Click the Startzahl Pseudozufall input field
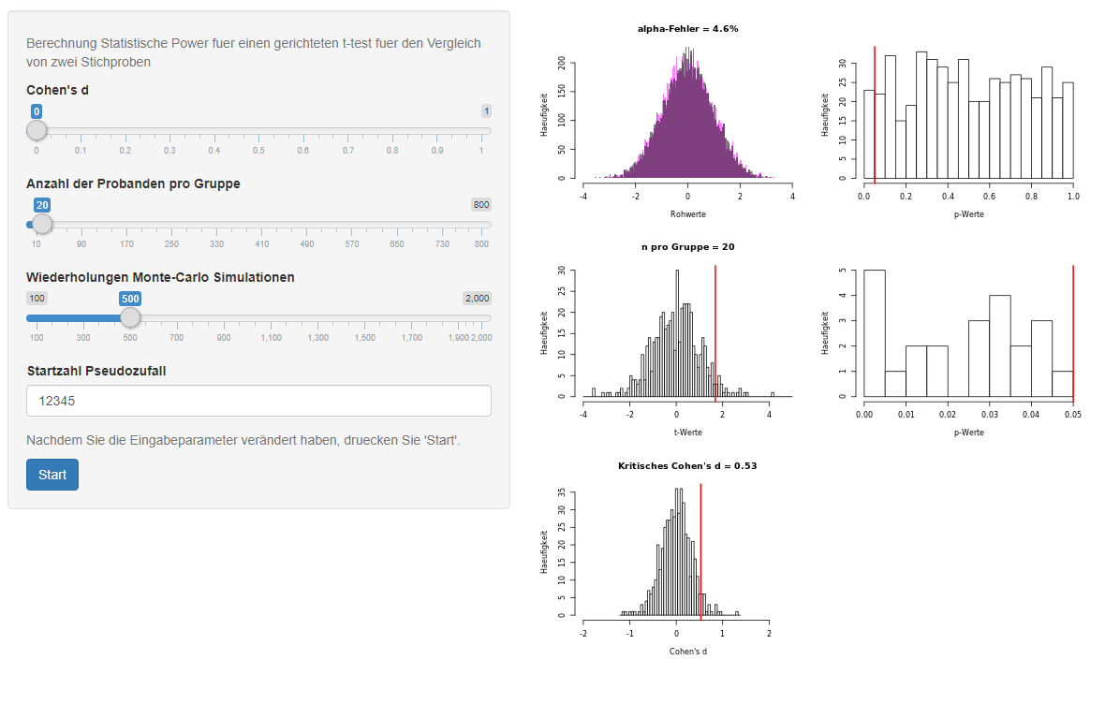This screenshot has height=704, width=1120. [258, 401]
